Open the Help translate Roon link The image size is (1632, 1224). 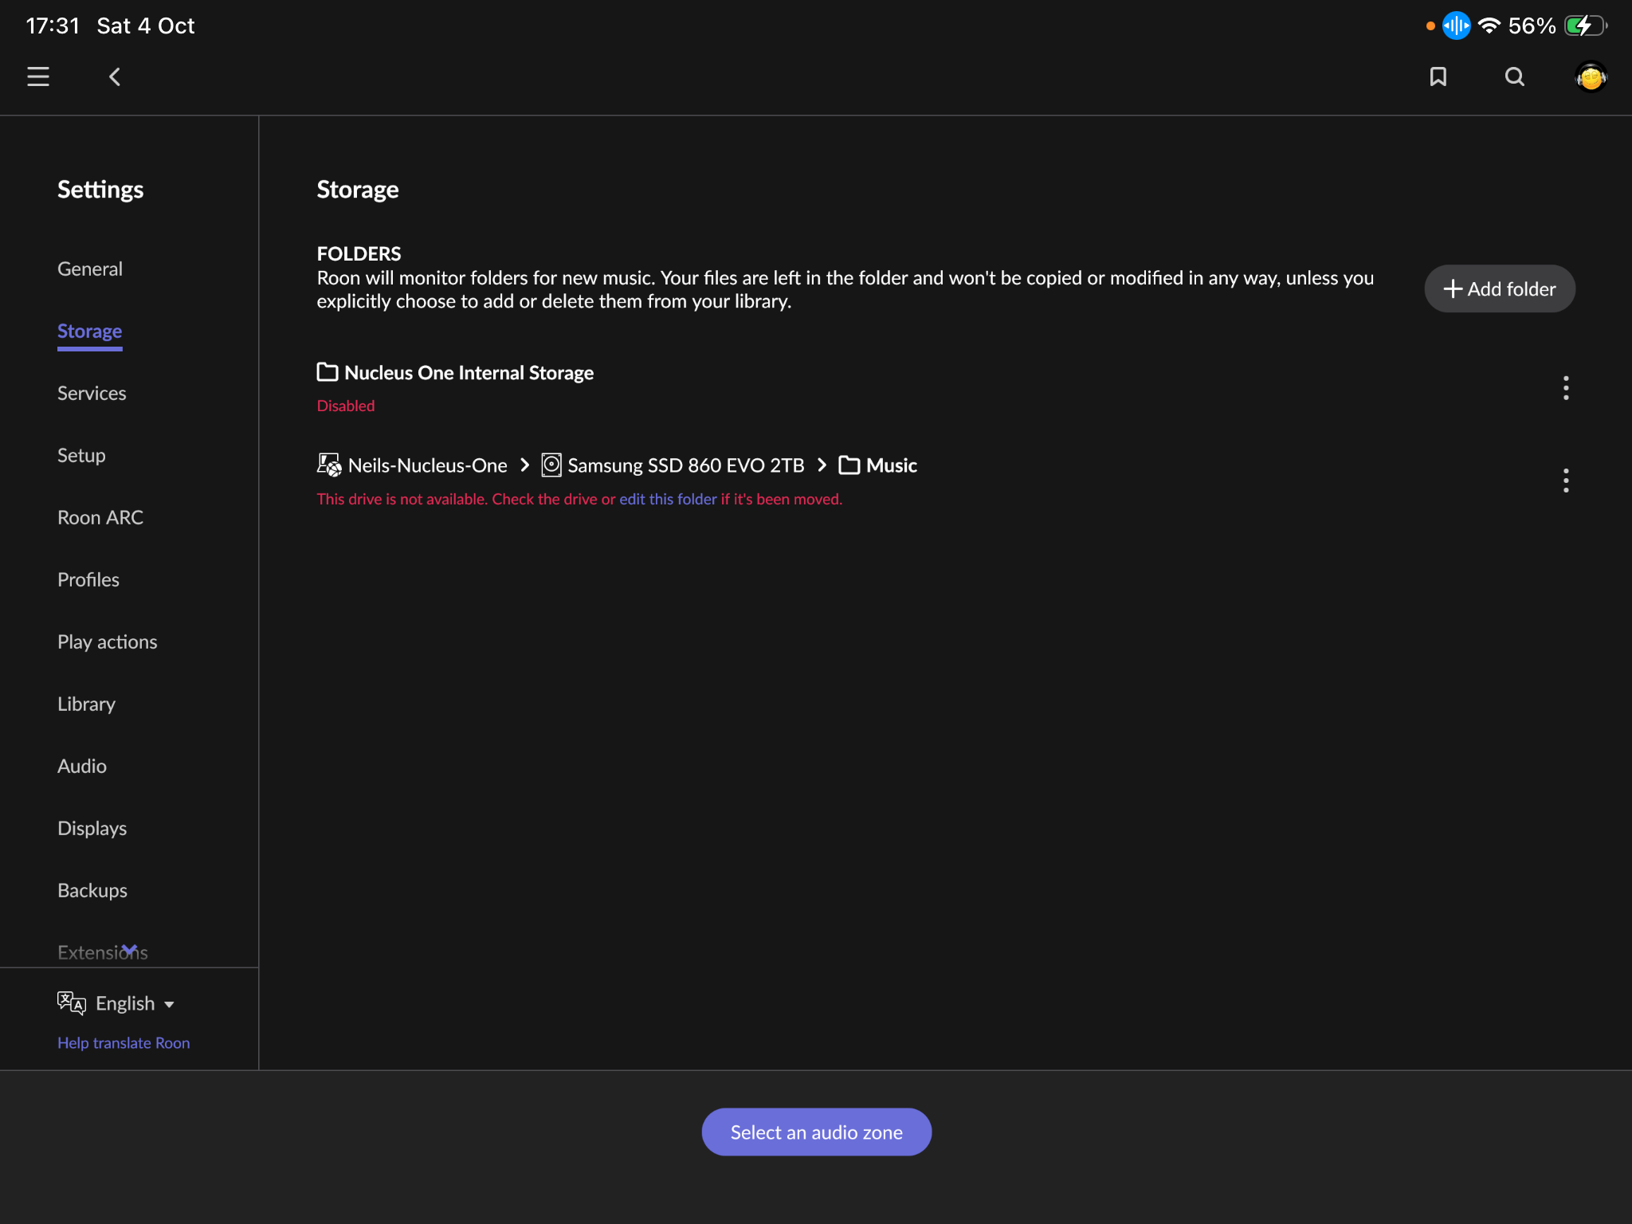(124, 1042)
